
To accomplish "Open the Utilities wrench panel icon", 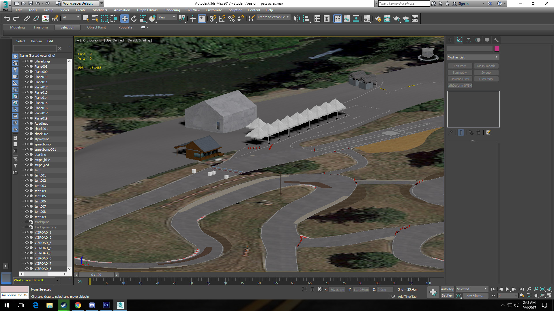I will click(496, 40).
